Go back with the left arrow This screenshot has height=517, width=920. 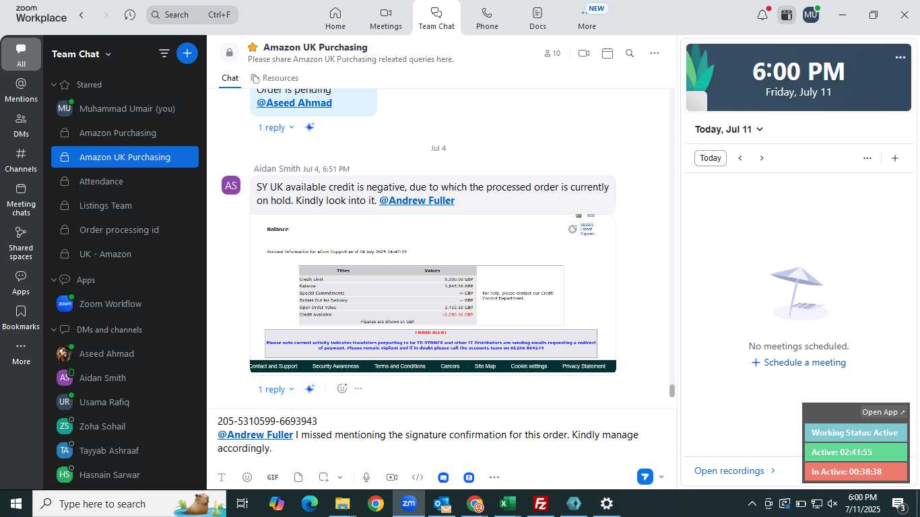[81, 15]
